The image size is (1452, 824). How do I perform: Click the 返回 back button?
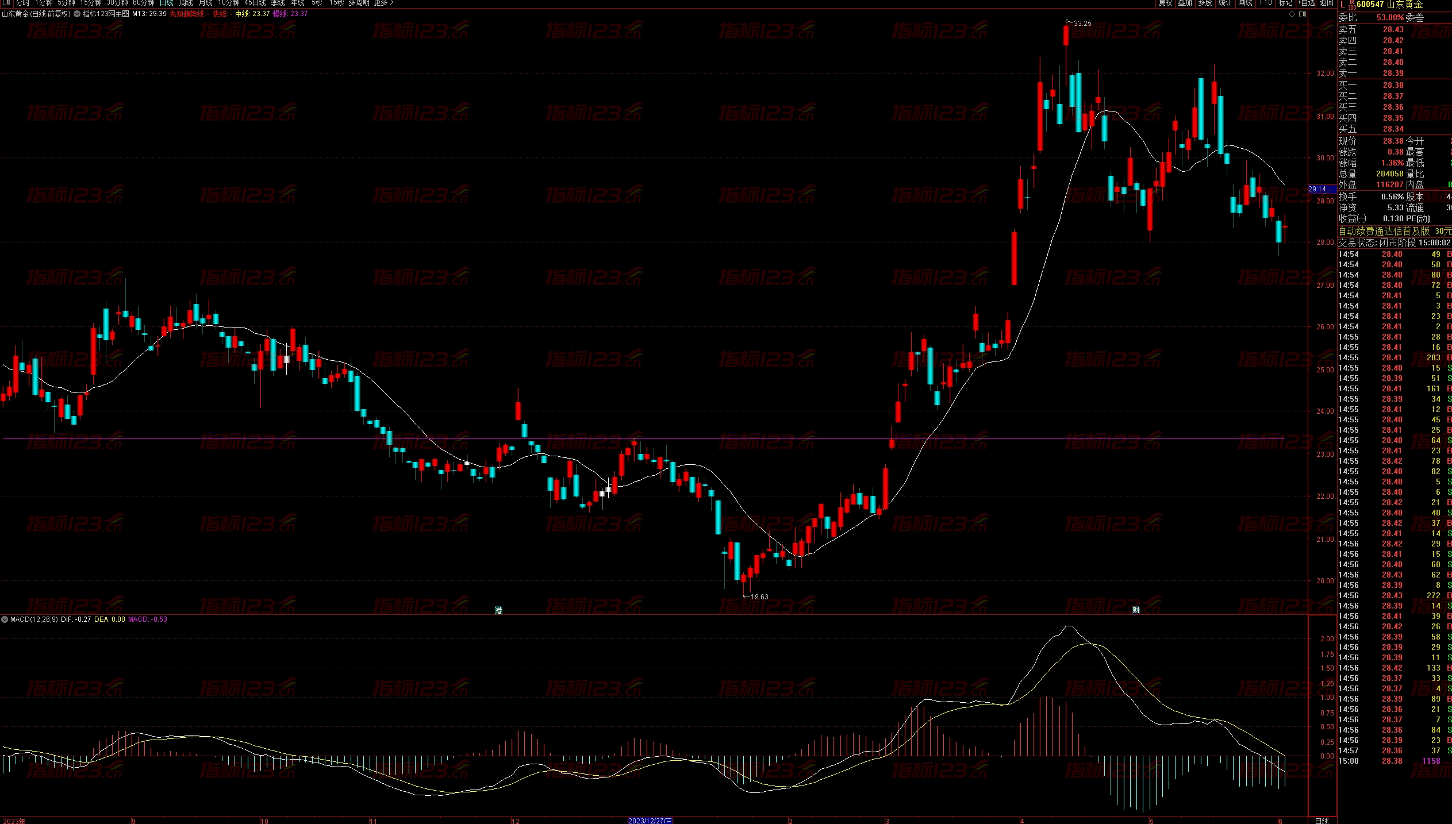tap(1326, 3)
